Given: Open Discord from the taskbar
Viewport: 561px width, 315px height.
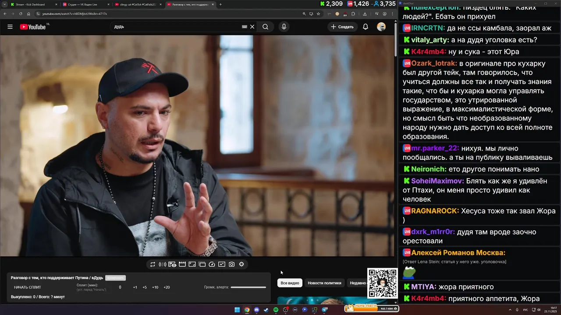Looking at the screenshot, I should pyautogui.click(x=256, y=310).
